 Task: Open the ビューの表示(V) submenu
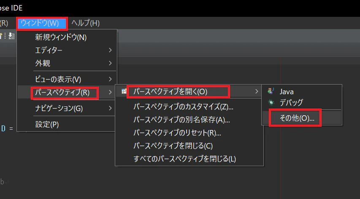[x=67, y=79]
